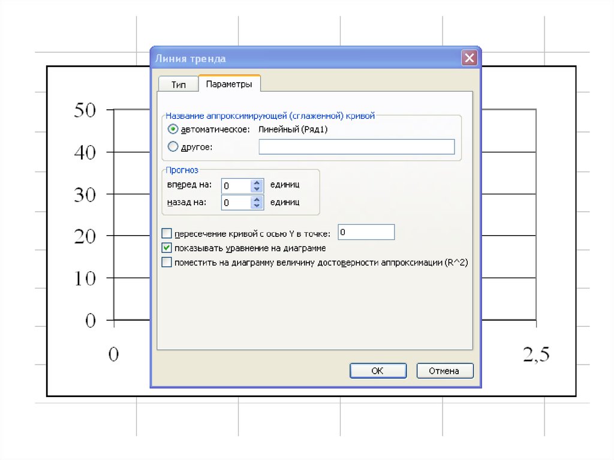Enable the R^2 достоверности аппроксимации checkbox
Screen dimensions: 614x460
tap(167, 262)
